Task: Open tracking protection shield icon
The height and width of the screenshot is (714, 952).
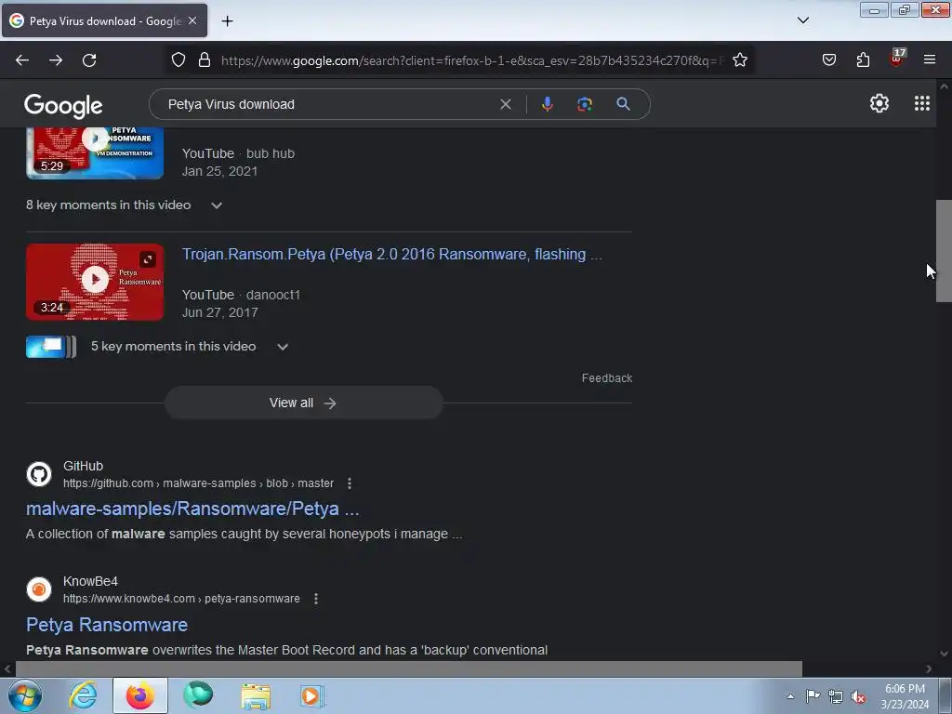Action: (178, 60)
